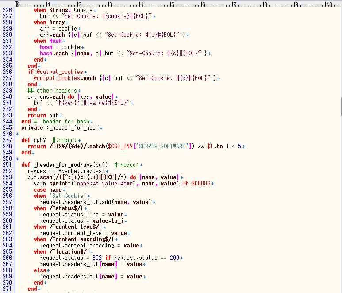The height and width of the screenshot is (293, 342).
Task: Select line number 271 in the gutter
Action: (x=7, y=289)
